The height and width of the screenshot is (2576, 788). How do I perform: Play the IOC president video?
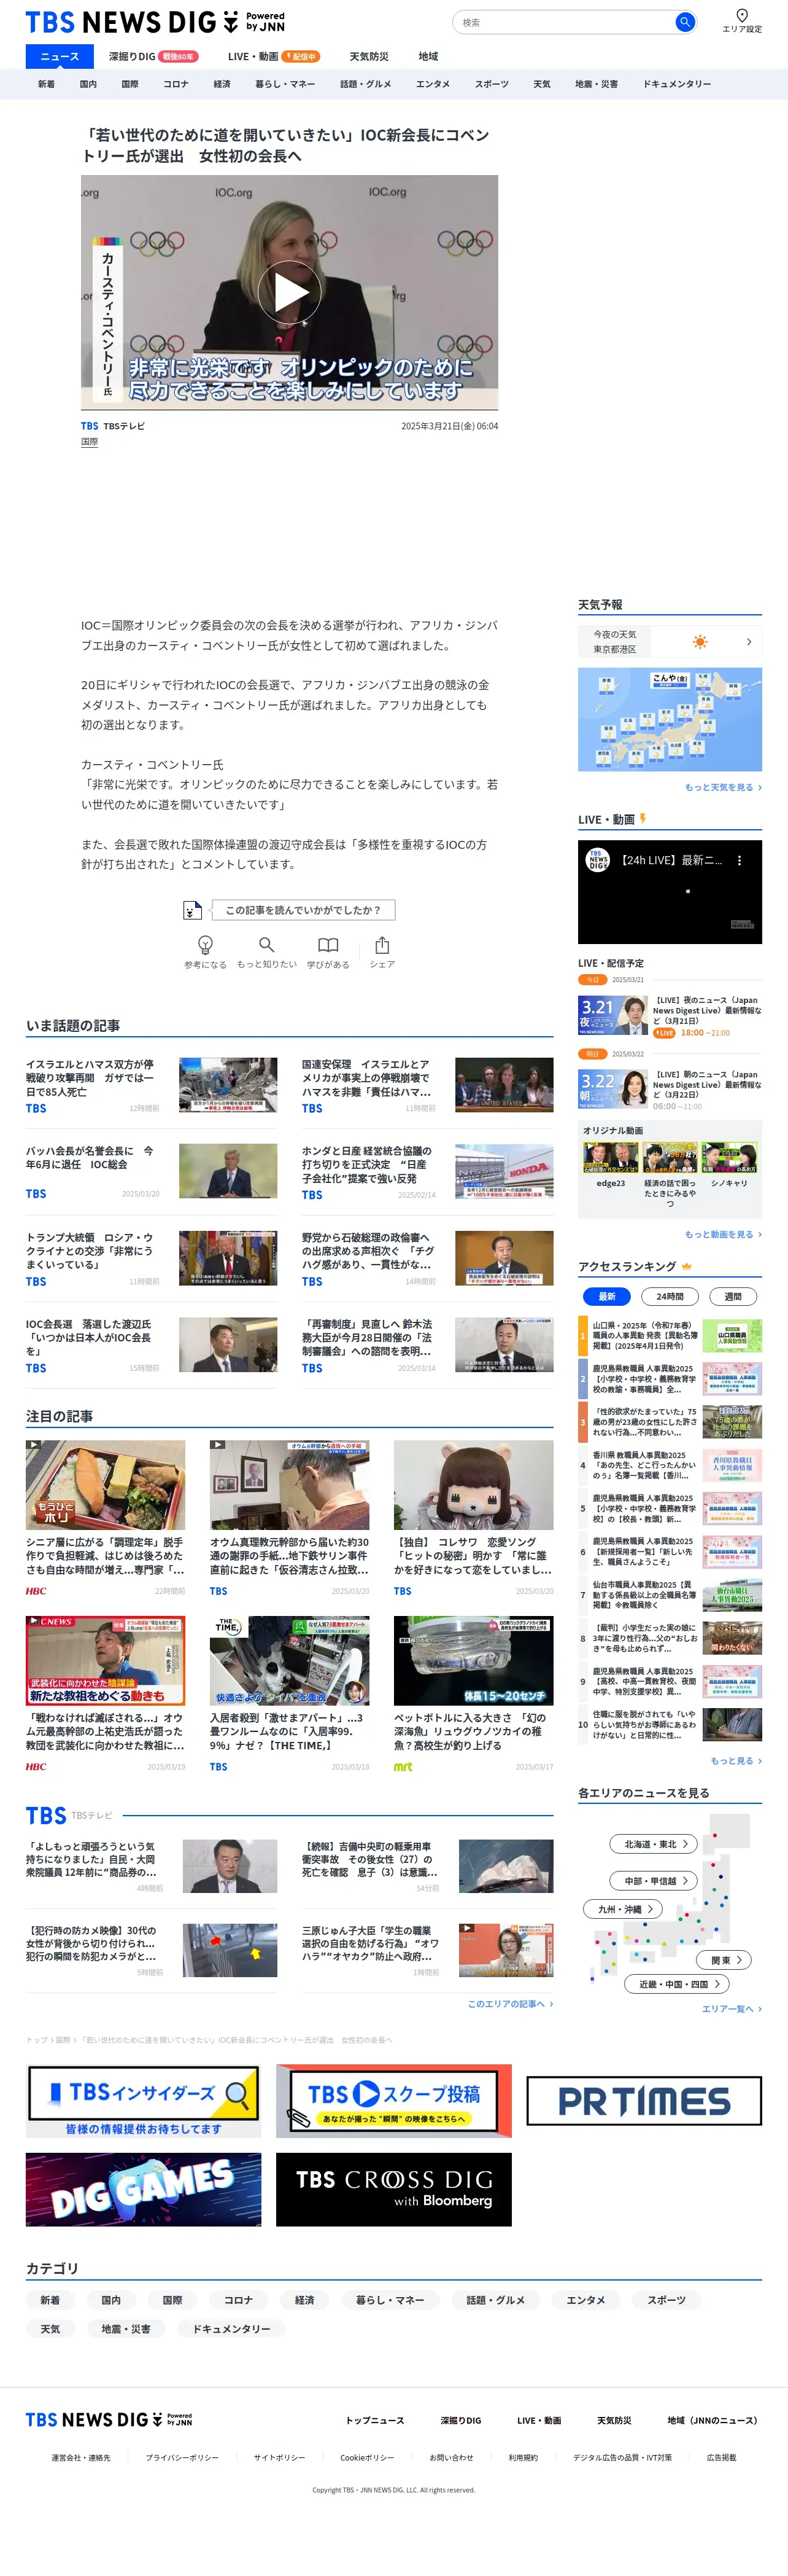(x=290, y=292)
